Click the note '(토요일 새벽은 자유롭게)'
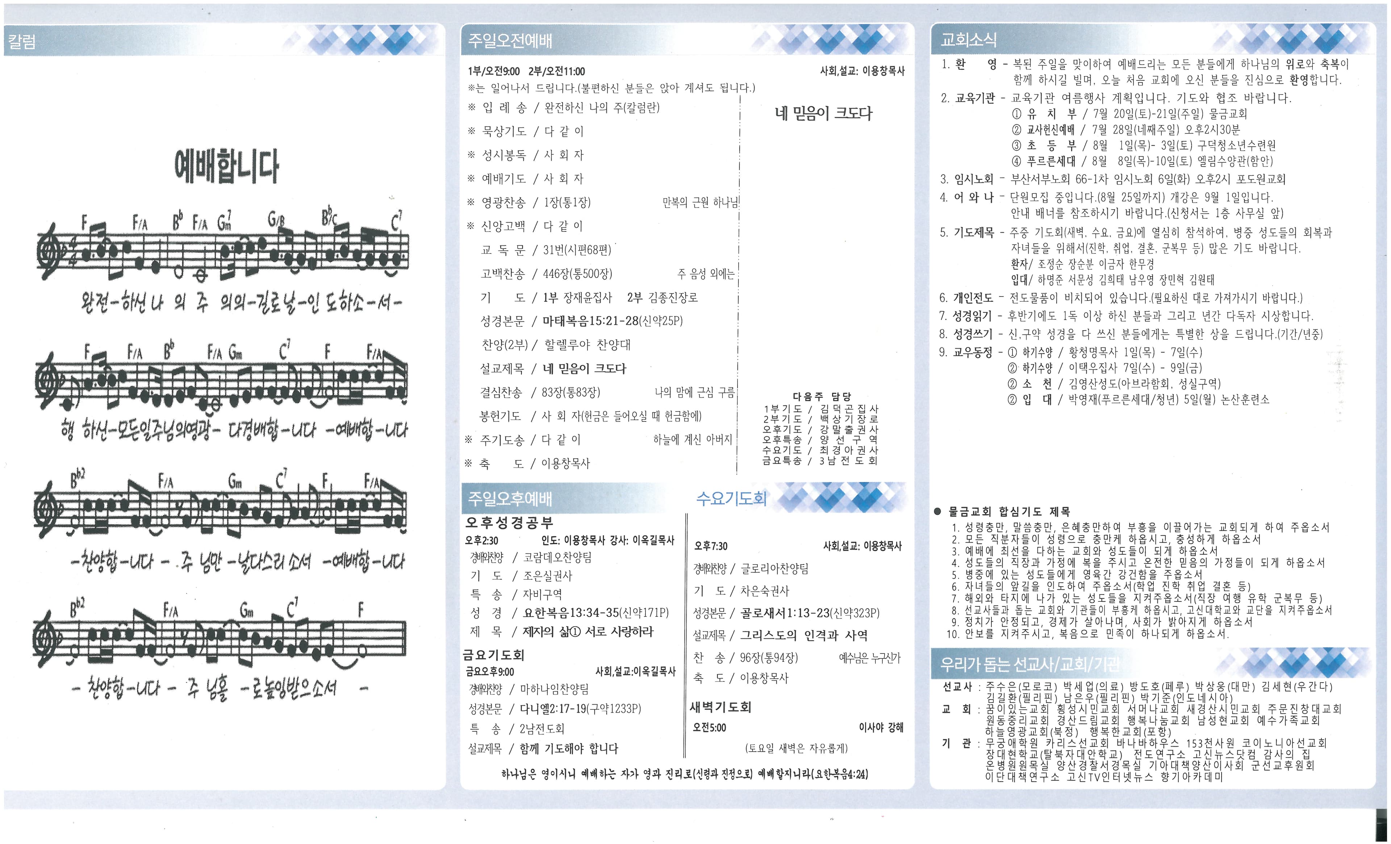The width and height of the screenshot is (1391, 844). click(x=797, y=749)
